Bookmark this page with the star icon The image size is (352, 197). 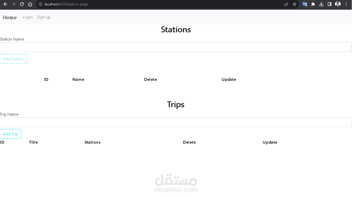point(295,4)
